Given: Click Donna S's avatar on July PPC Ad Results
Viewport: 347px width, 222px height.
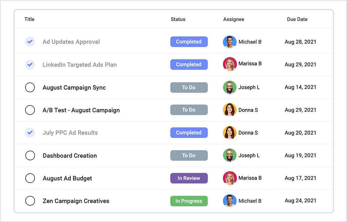Looking at the screenshot, I should coord(229,133).
